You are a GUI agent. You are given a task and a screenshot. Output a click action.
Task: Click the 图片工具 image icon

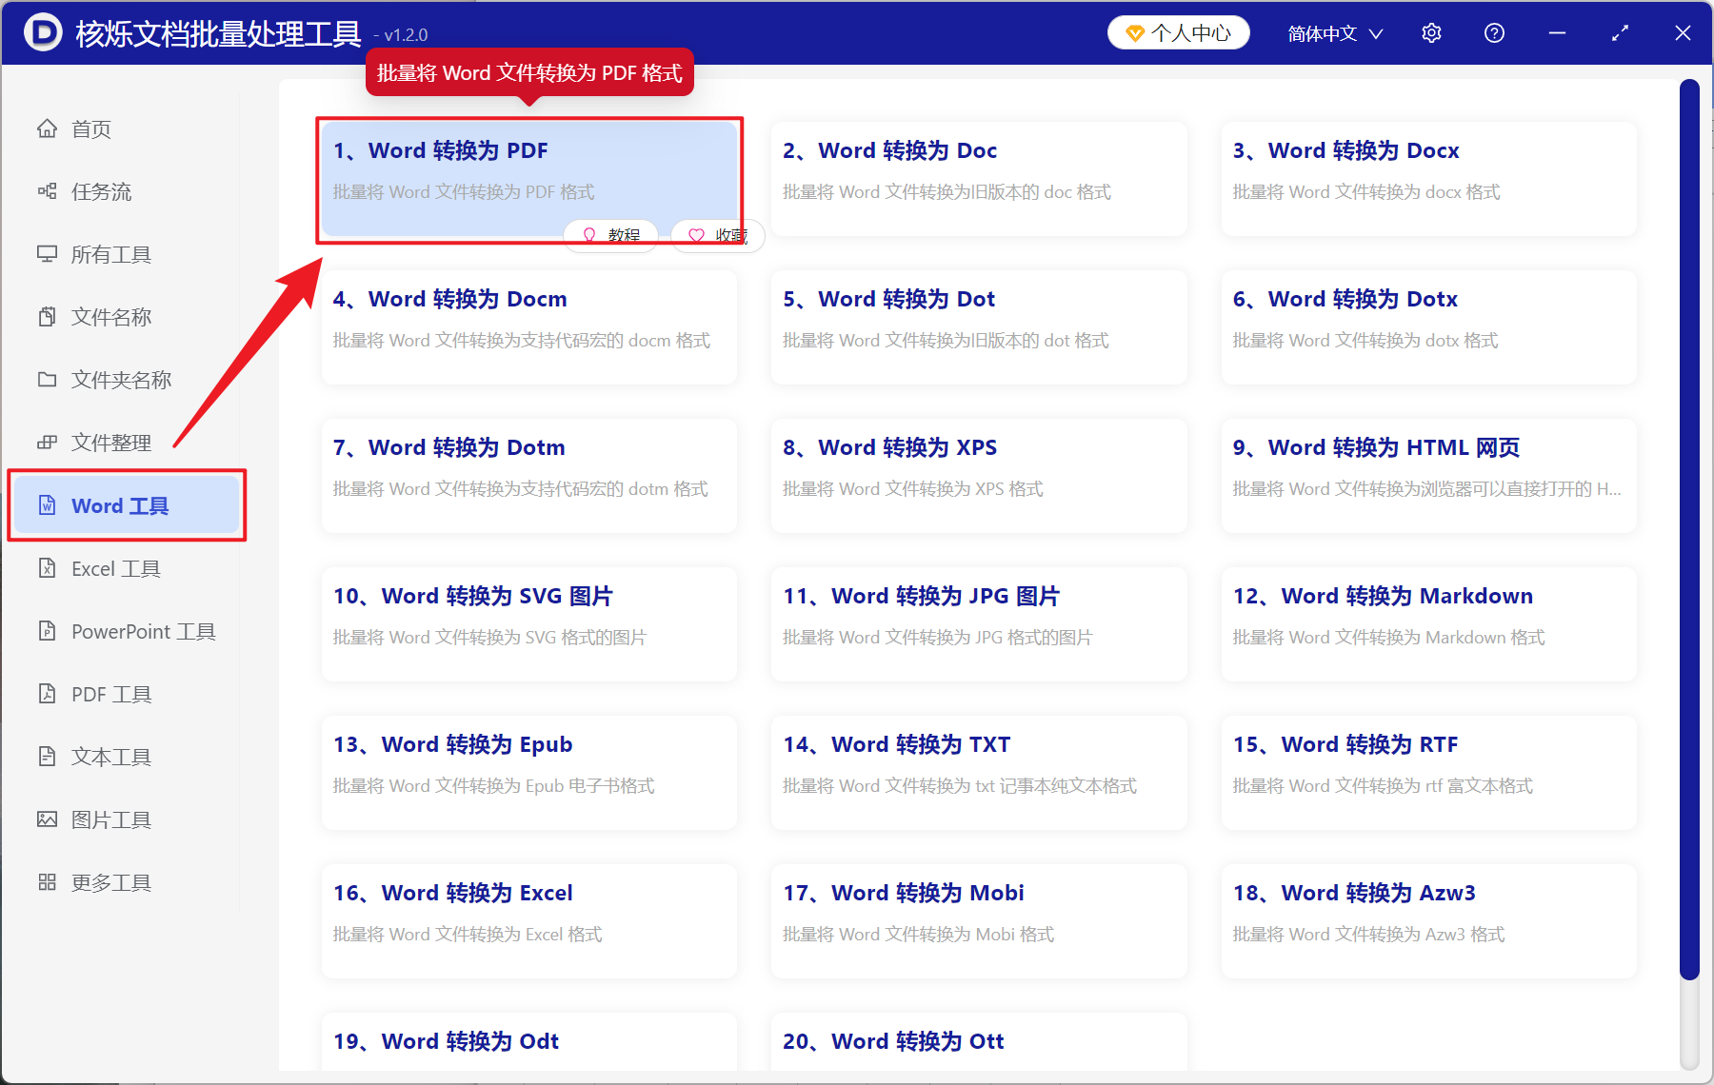coord(47,819)
